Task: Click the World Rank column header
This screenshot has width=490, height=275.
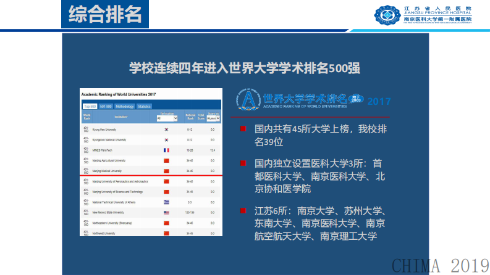Action: pos(87,117)
